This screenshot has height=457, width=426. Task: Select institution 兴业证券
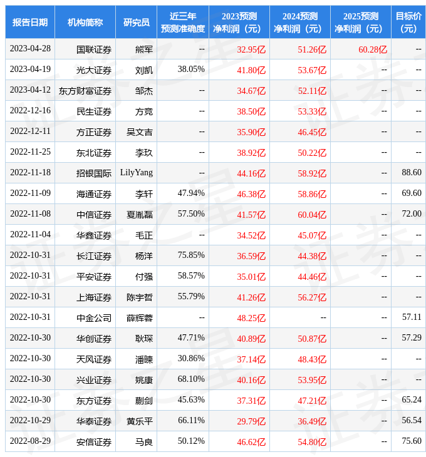(94, 380)
